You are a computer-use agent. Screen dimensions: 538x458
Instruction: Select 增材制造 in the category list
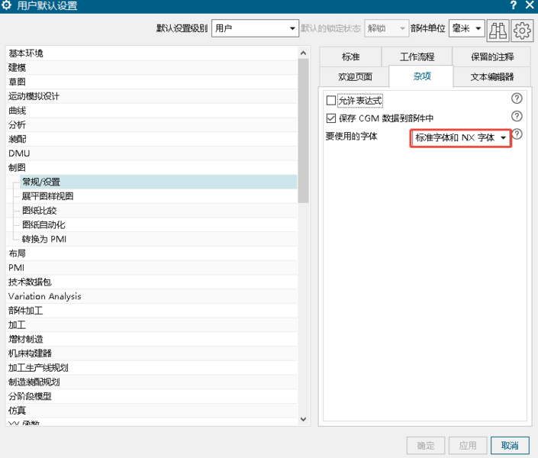[152, 339]
